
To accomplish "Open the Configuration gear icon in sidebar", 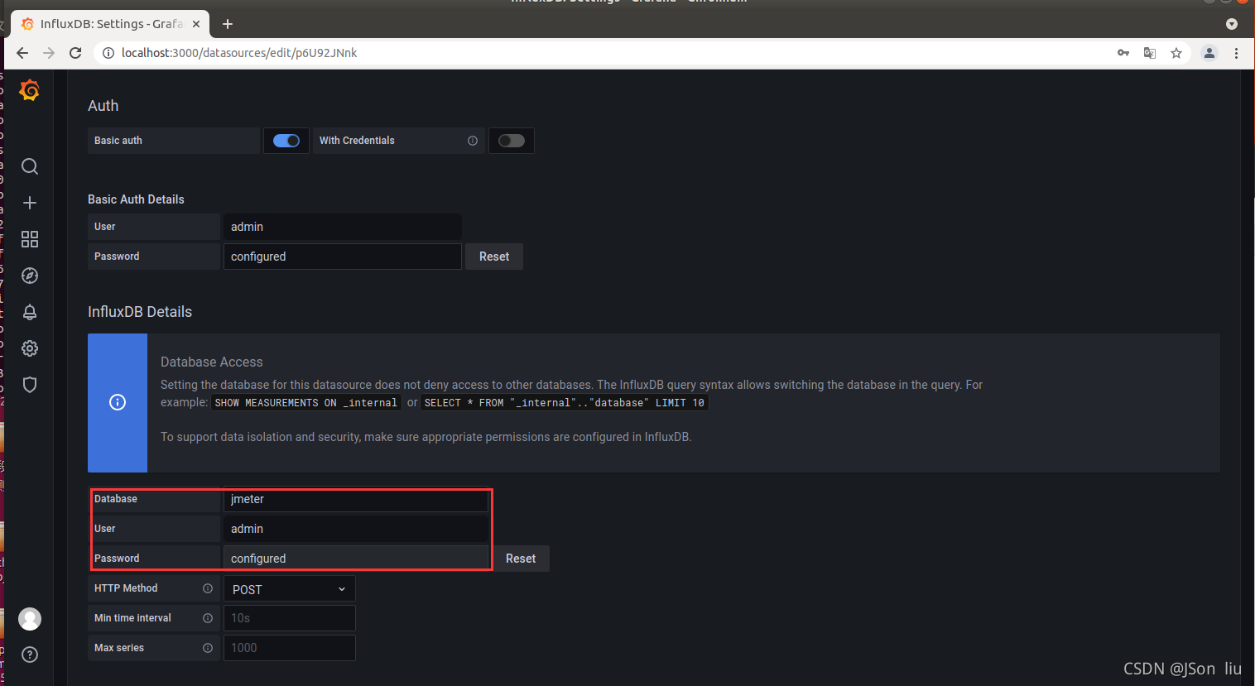I will point(30,348).
